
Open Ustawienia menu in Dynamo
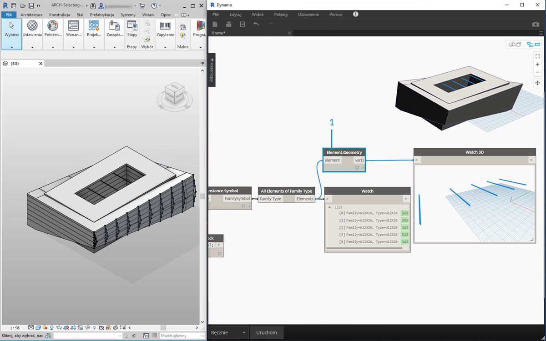coord(308,15)
